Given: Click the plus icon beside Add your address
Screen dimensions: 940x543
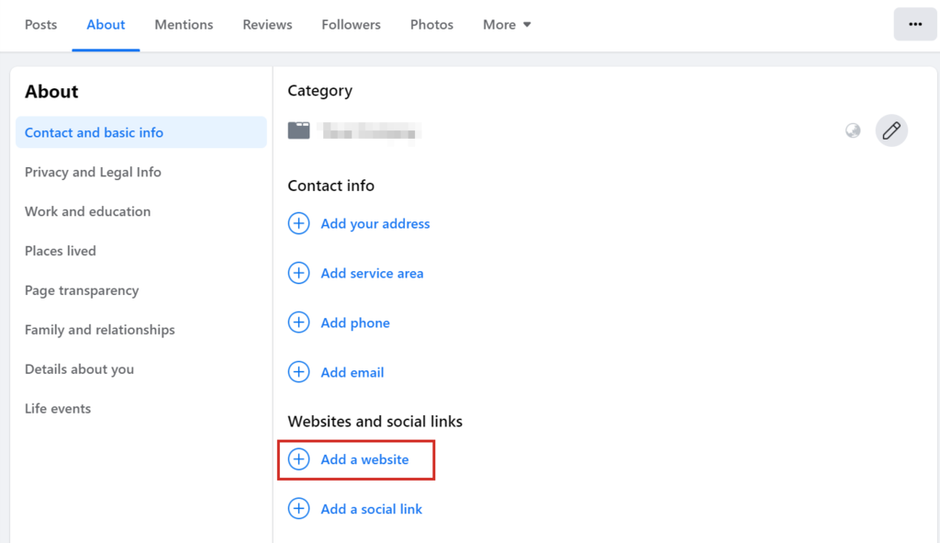Looking at the screenshot, I should 298,223.
